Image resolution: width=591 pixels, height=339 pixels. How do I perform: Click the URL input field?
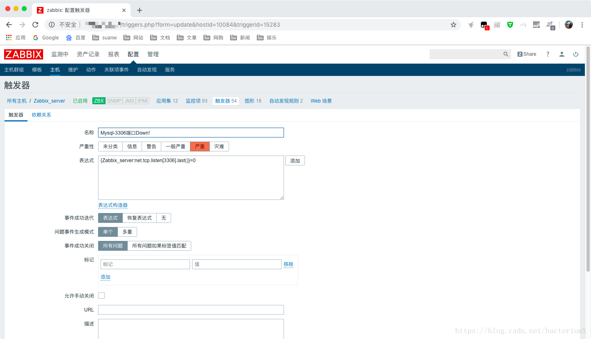pyautogui.click(x=191, y=310)
